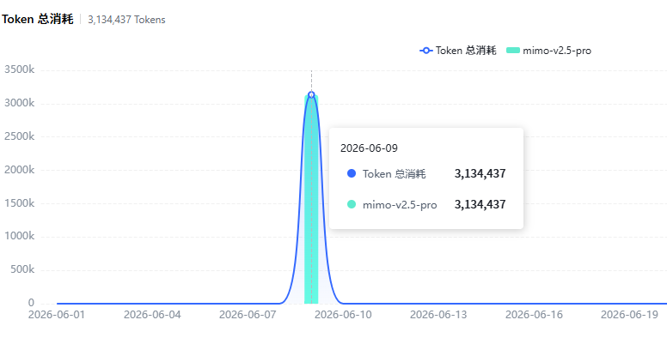Click the 3000k y-axis label
This screenshot has height=338, width=667.
(x=19, y=103)
